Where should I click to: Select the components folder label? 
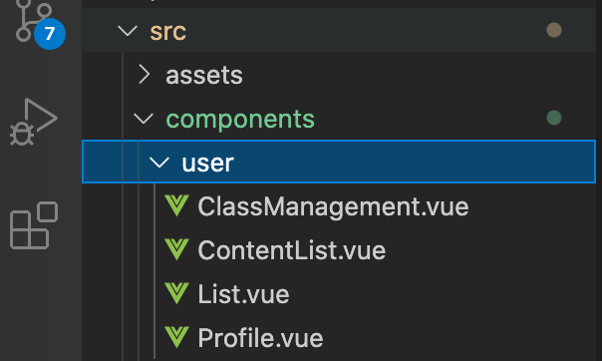[x=240, y=119]
